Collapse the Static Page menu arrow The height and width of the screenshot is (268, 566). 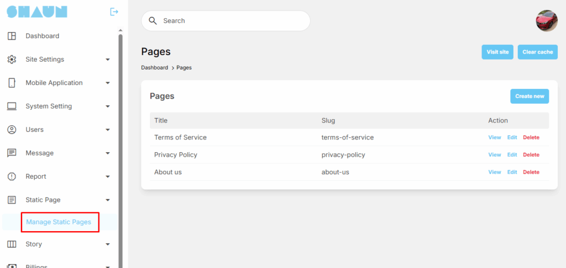click(x=108, y=200)
